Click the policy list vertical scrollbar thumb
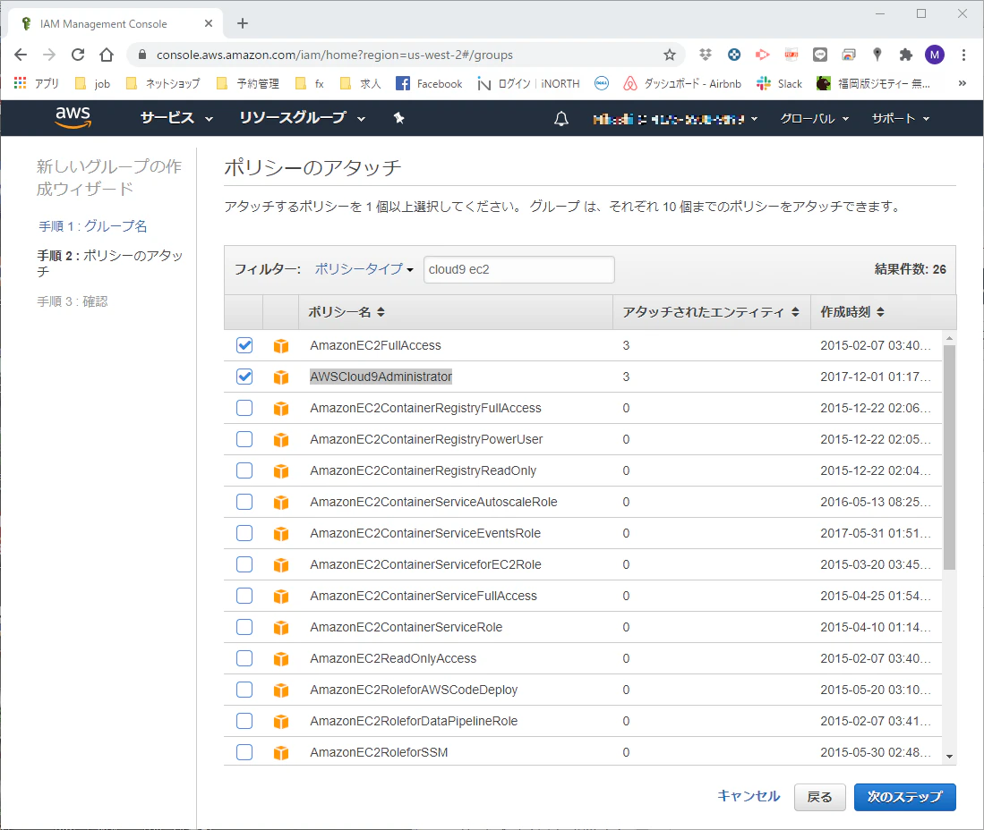Viewport: 984px width, 830px height. click(949, 458)
